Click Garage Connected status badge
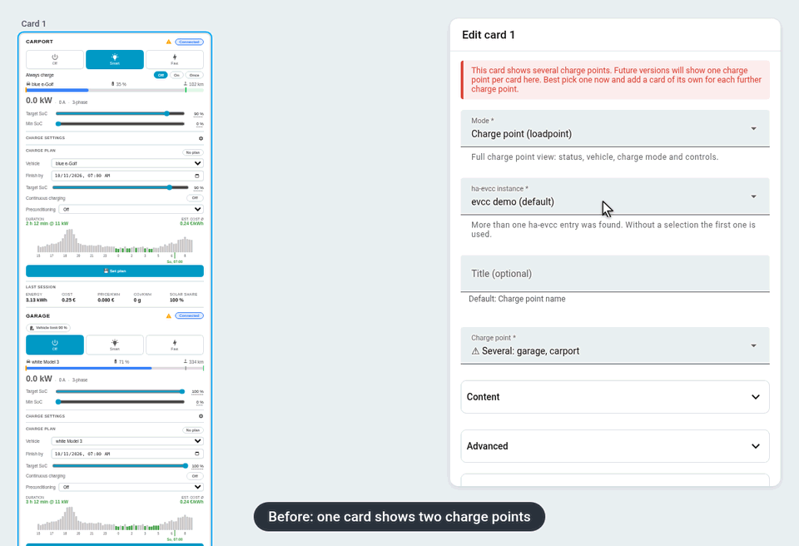799x546 pixels. [189, 316]
